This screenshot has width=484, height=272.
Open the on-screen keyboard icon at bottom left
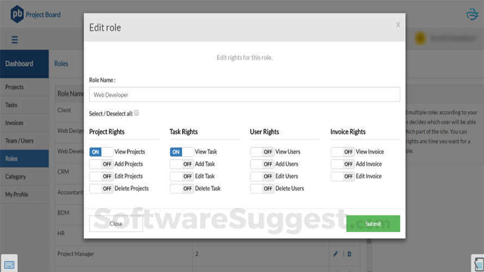(x=9, y=263)
